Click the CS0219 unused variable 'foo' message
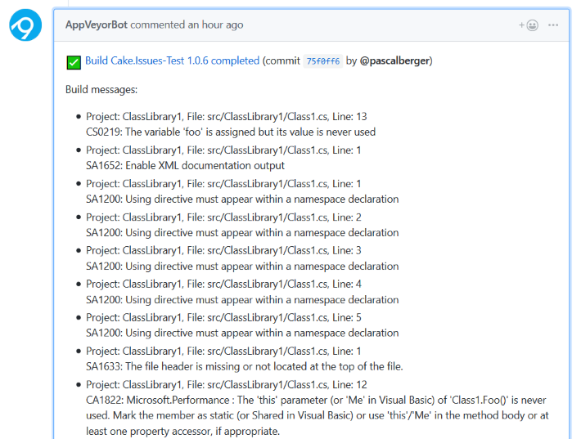The width and height of the screenshot is (581, 439). click(x=231, y=132)
